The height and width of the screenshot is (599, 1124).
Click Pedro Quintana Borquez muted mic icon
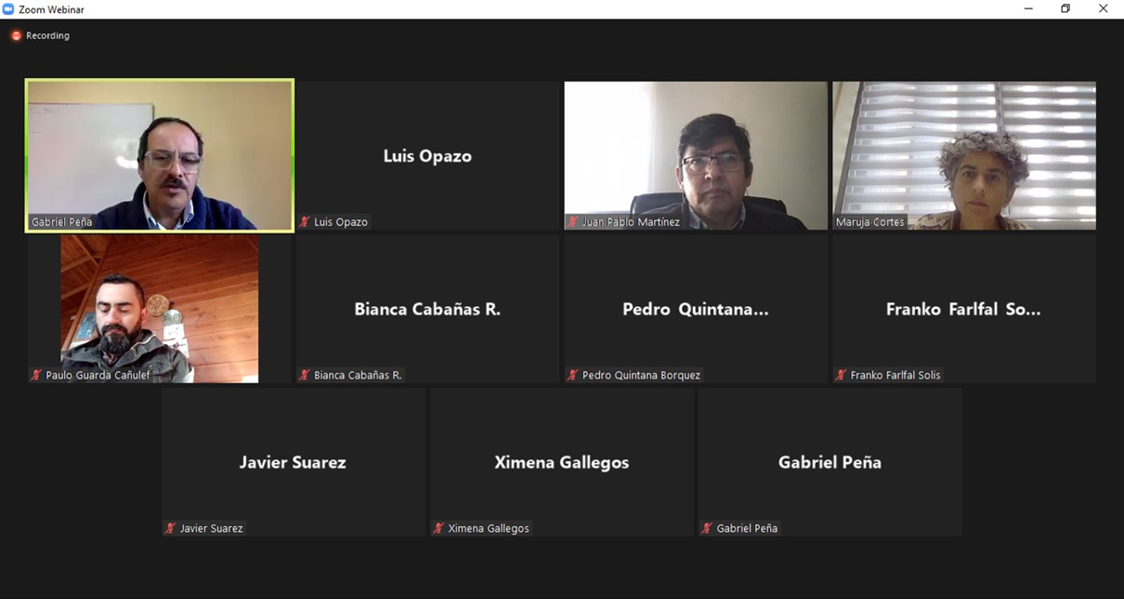coord(573,375)
